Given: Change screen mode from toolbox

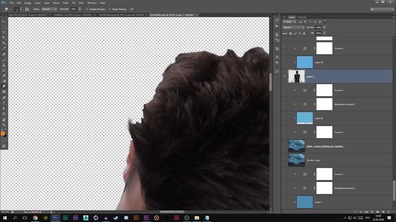Looking at the screenshot, I should pyautogui.click(x=4, y=146).
